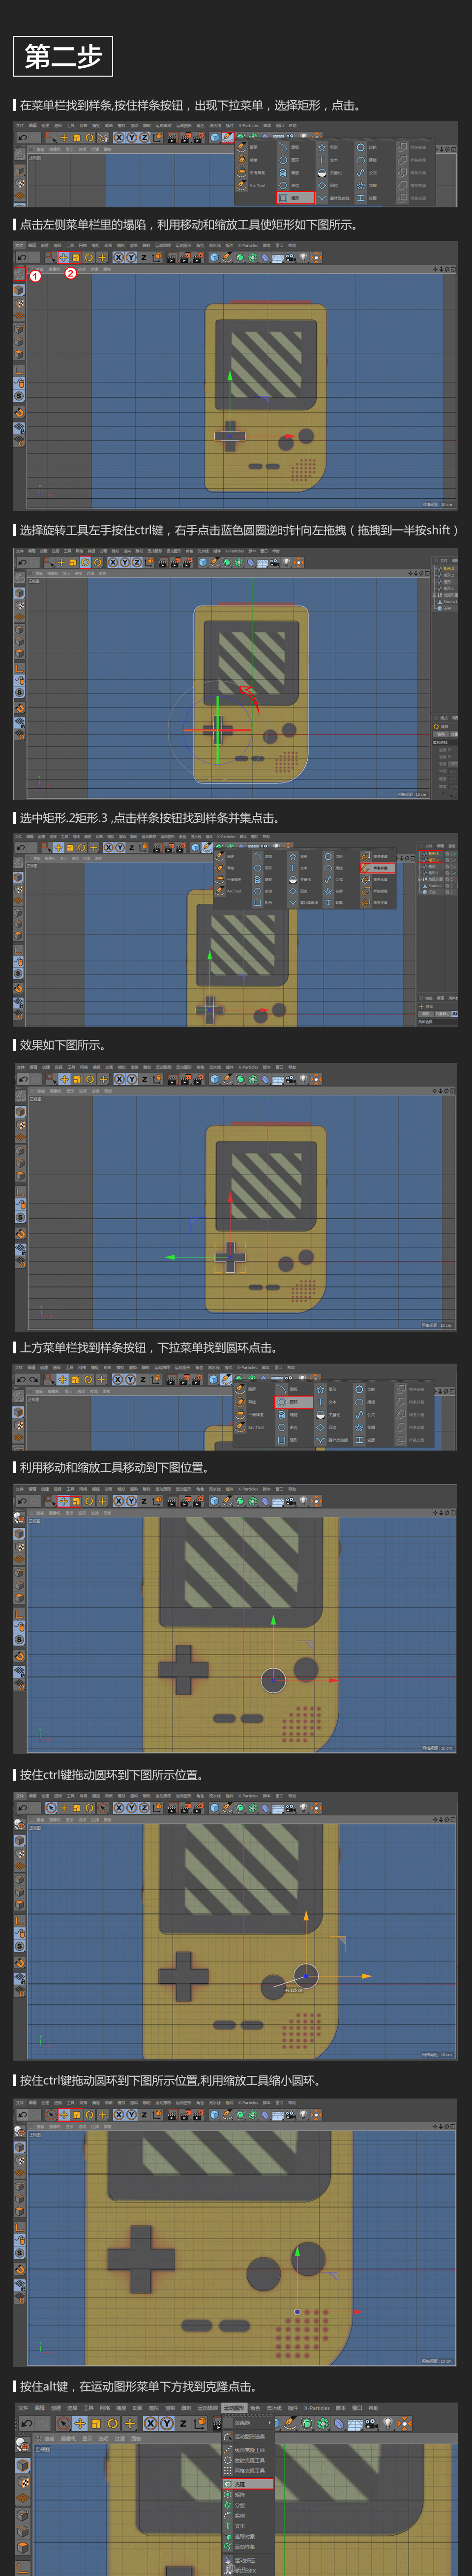Click Model mode cube in bottom screenshot sidebar
This screenshot has height=2576, width=472.
pyautogui.click(x=22, y=2467)
